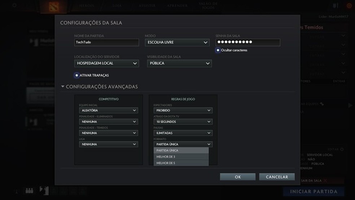355x200 pixels.
Task: Open the ATRASO DA DOTA TV dropdown
Action: point(183,122)
